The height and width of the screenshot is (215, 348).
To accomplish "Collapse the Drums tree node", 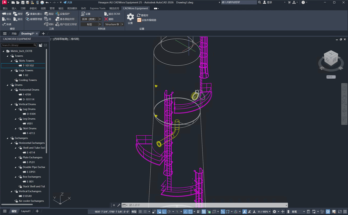I will click(x=8, y=85).
